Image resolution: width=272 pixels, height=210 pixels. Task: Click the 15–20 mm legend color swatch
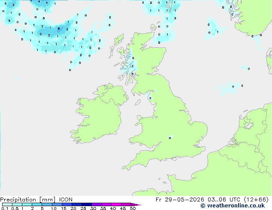pyautogui.click(x=66, y=204)
